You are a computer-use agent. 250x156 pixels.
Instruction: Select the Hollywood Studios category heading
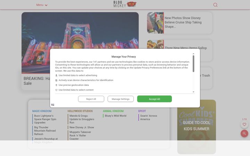click(80, 111)
